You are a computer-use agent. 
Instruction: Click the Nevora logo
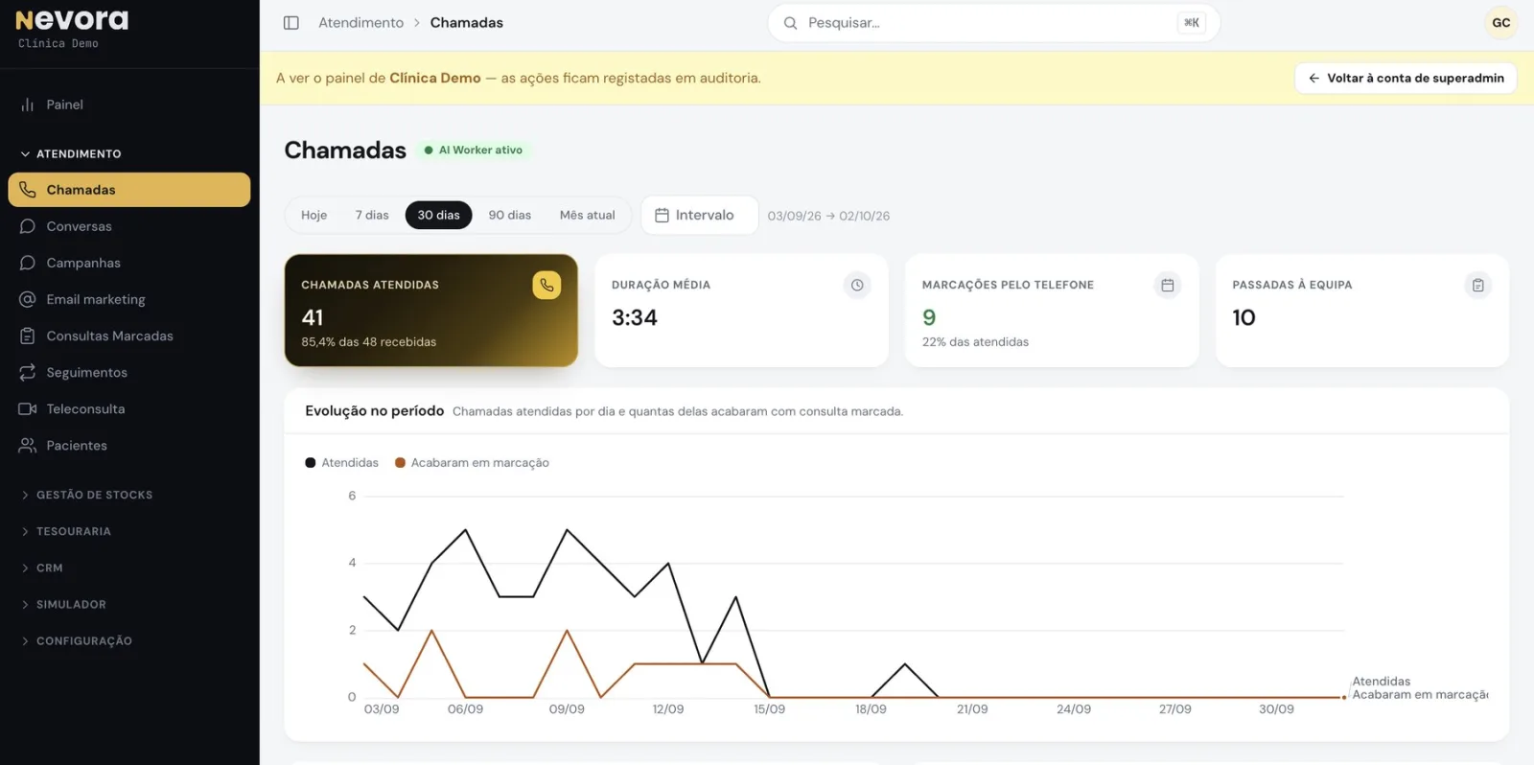72,20
